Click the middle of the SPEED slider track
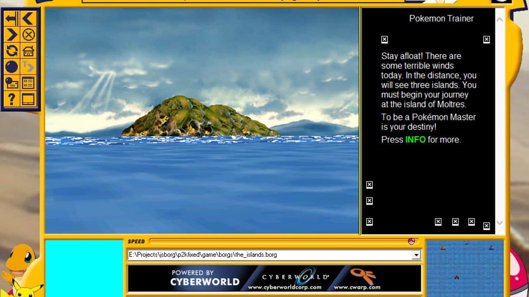 284,241
